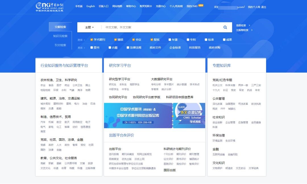
Task: Click the magnifier search icon
Action: pyautogui.click(x=225, y=27)
